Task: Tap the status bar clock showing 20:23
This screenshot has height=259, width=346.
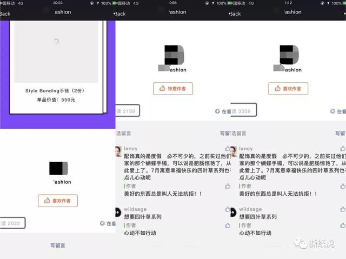Action: (58, 3)
